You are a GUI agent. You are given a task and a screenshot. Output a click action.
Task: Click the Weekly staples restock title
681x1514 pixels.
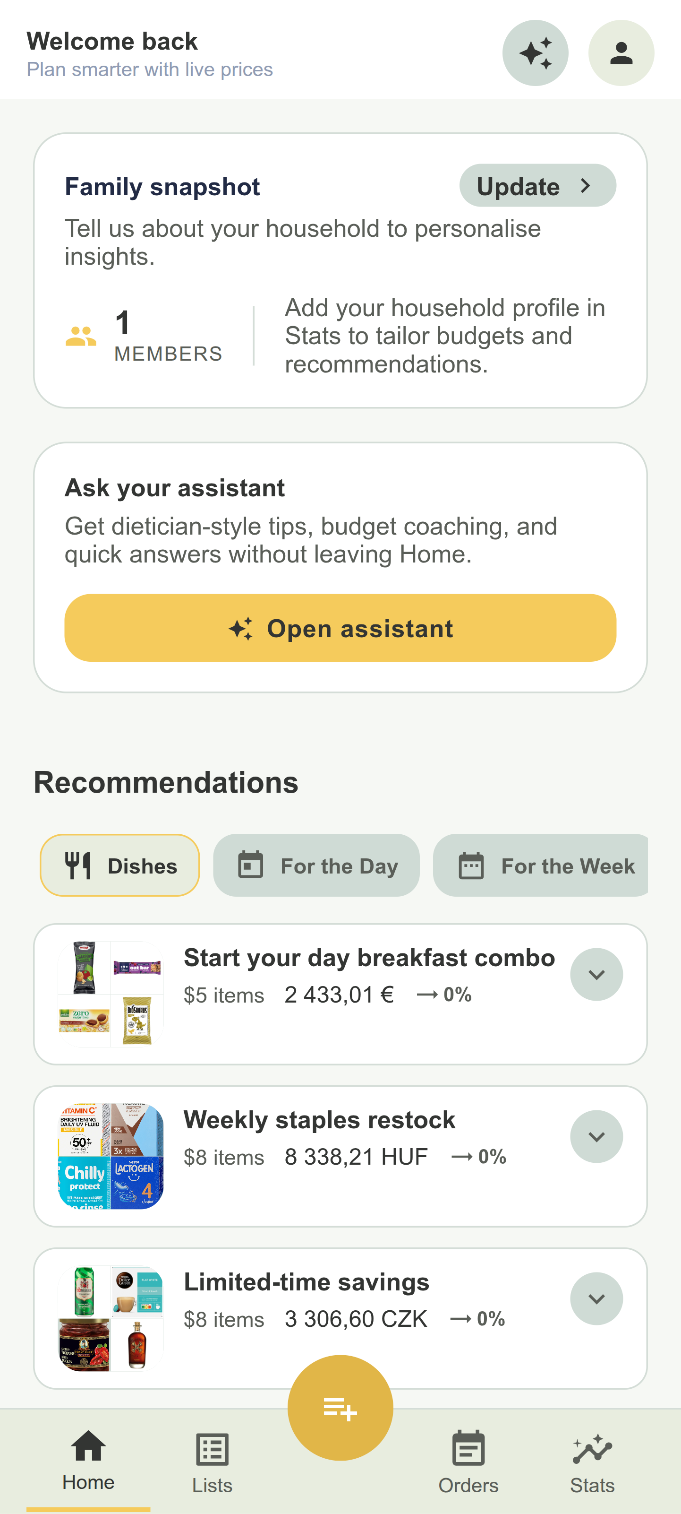tap(319, 1120)
